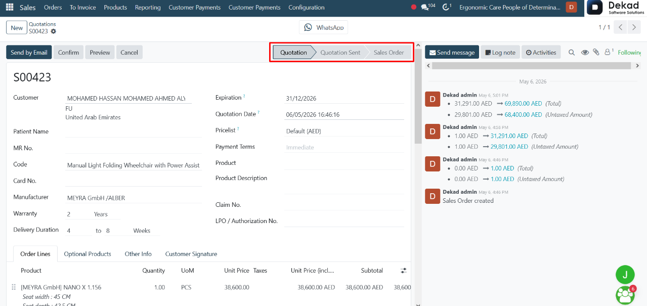Go to the next record arrow
The width and height of the screenshot is (647, 306).
pyautogui.click(x=634, y=27)
